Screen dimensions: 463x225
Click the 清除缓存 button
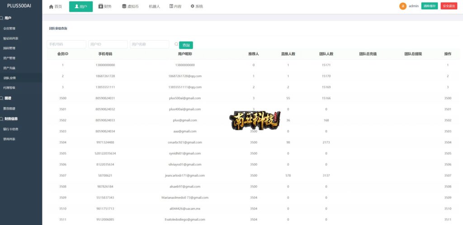tap(430, 6)
